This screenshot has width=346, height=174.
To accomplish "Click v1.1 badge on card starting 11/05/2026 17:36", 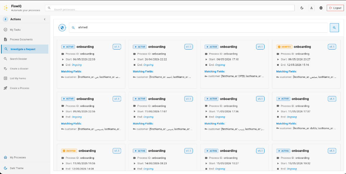I will [x=260, y=99].
